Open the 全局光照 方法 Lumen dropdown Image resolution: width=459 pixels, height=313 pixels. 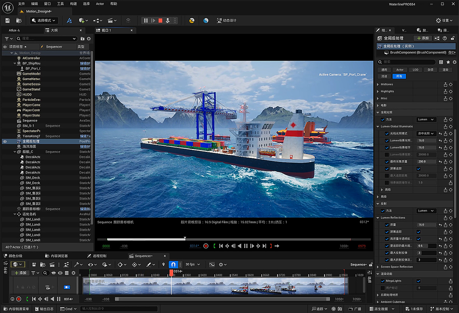[426, 120]
